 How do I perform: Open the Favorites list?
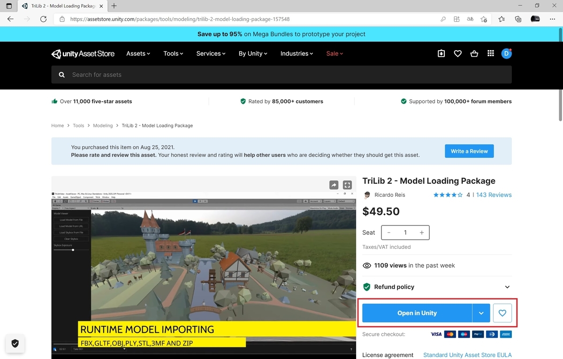coord(502,19)
